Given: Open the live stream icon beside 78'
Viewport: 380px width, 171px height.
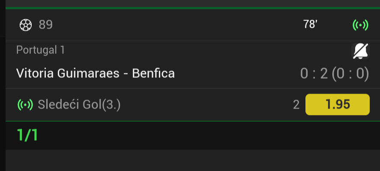Looking at the screenshot, I should [360, 25].
